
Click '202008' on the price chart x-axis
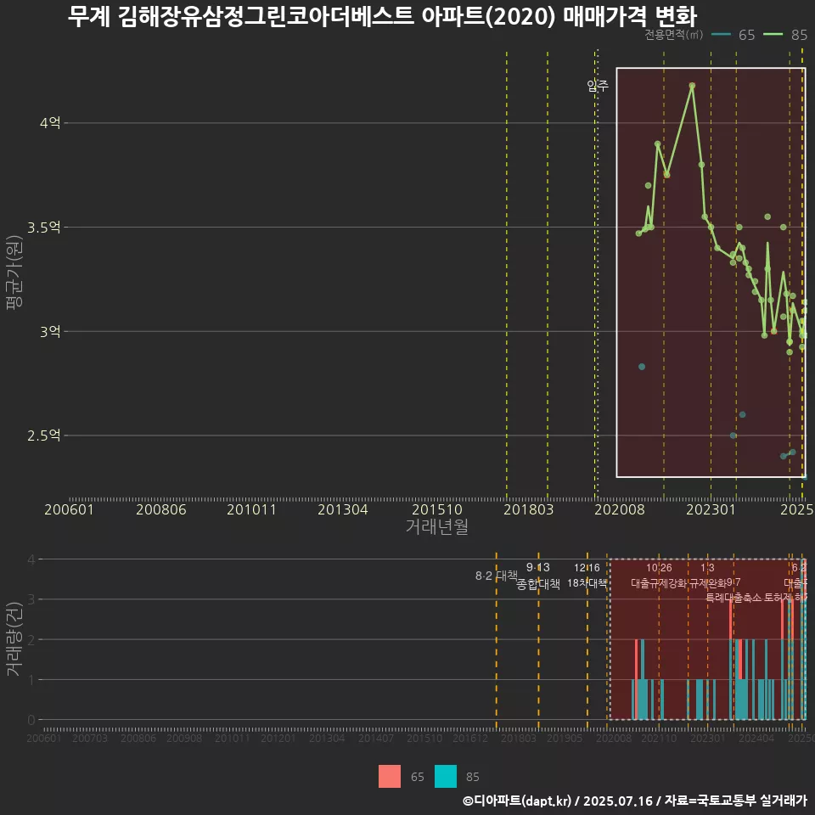coord(620,509)
